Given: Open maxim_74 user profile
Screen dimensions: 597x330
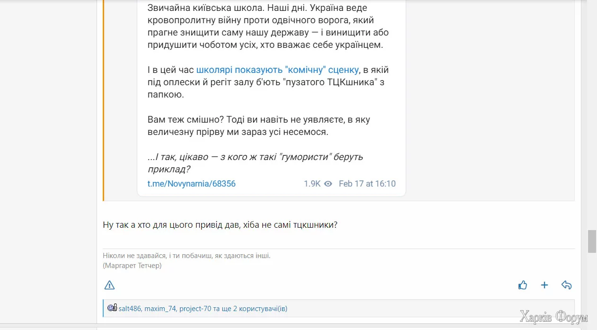Looking at the screenshot, I should tap(160, 309).
